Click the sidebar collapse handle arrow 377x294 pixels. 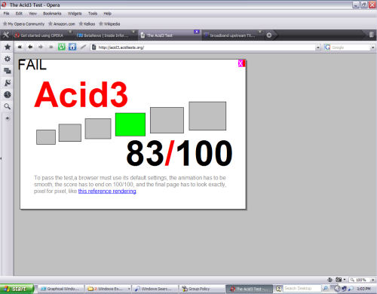coord(1,158)
